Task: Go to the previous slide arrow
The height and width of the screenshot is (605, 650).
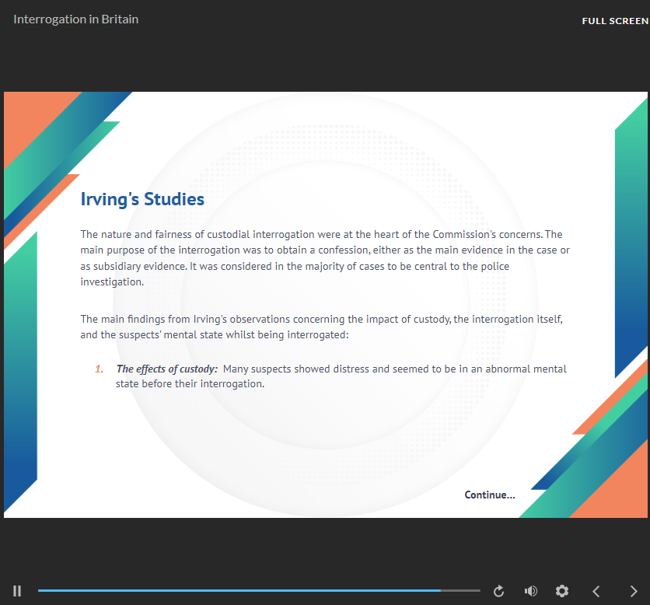Action: (x=596, y=591)
